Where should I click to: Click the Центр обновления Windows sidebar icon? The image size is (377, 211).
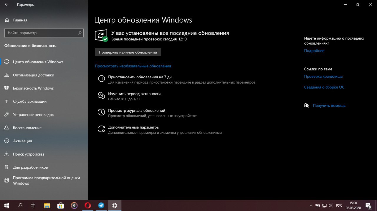[7, 62]
